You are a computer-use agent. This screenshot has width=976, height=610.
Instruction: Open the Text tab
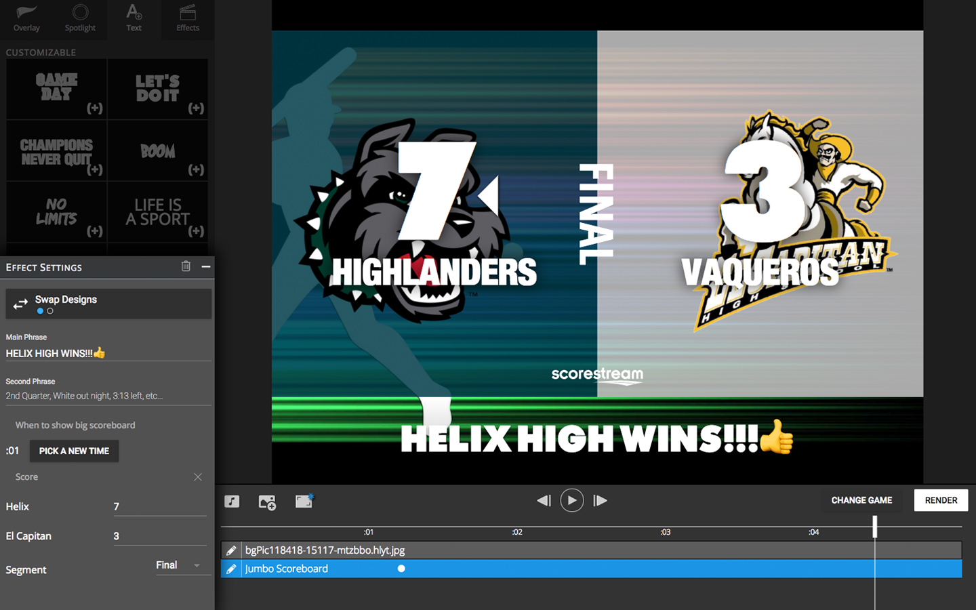[x=134, y=18]
